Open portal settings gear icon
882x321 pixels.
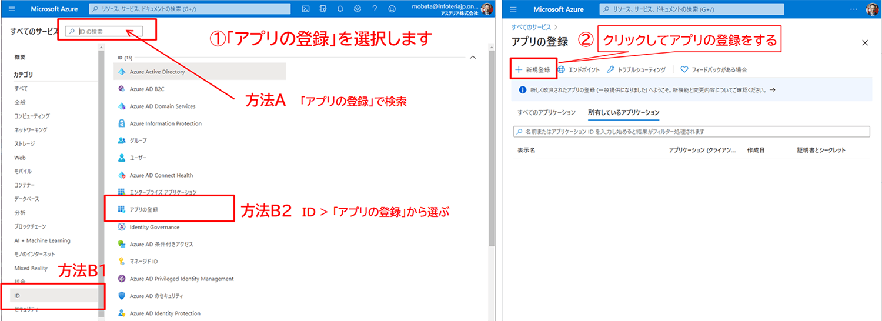pos(358,9)
